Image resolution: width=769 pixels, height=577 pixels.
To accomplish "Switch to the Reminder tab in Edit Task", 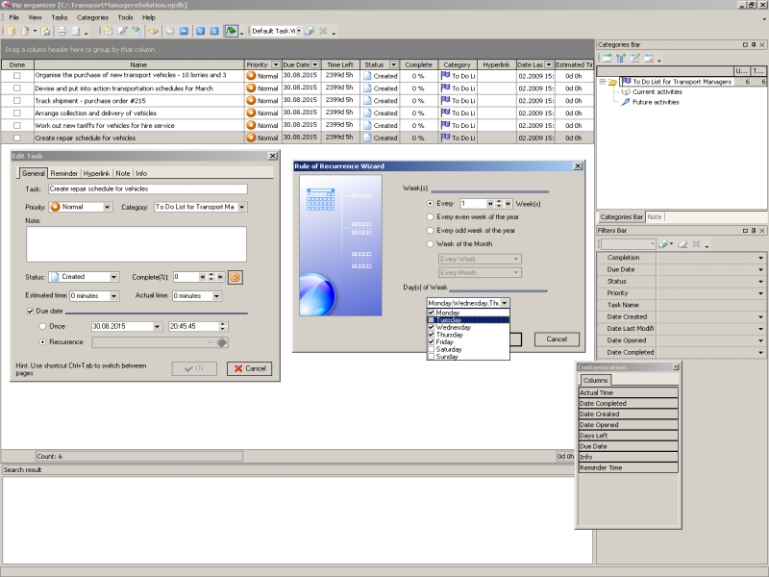I will tap(64, 173).
